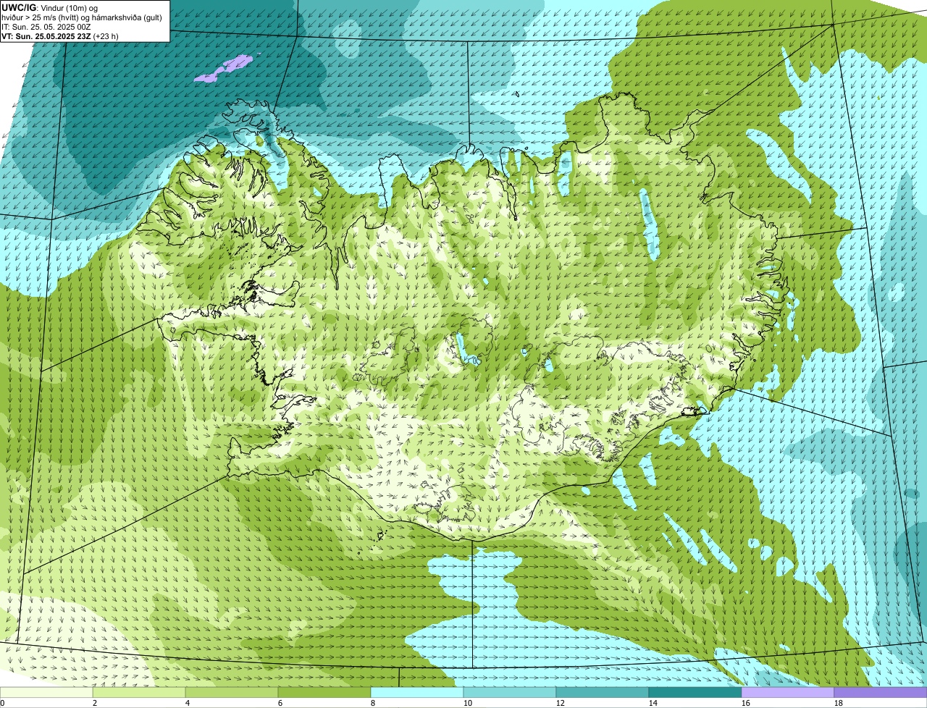Choose the aqua 10–12 m/s legend swatch
927x708 pixels.
pos(510,692)
